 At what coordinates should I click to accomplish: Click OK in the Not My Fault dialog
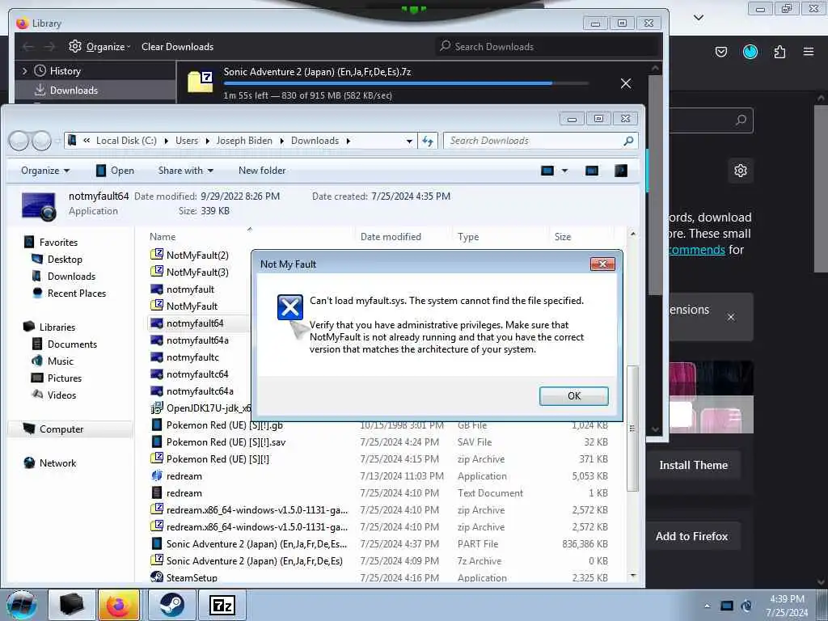[573, 396]
